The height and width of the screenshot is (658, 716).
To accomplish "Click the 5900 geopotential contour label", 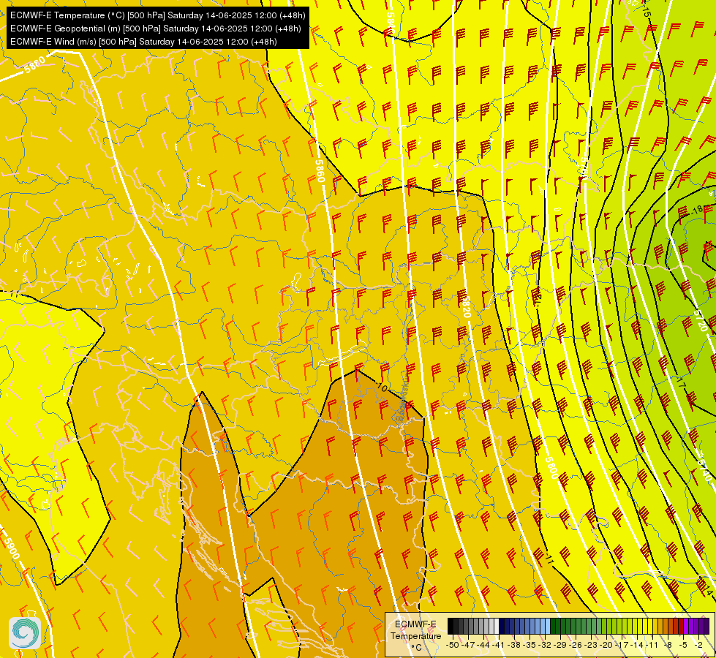I will tap(12, 548).
